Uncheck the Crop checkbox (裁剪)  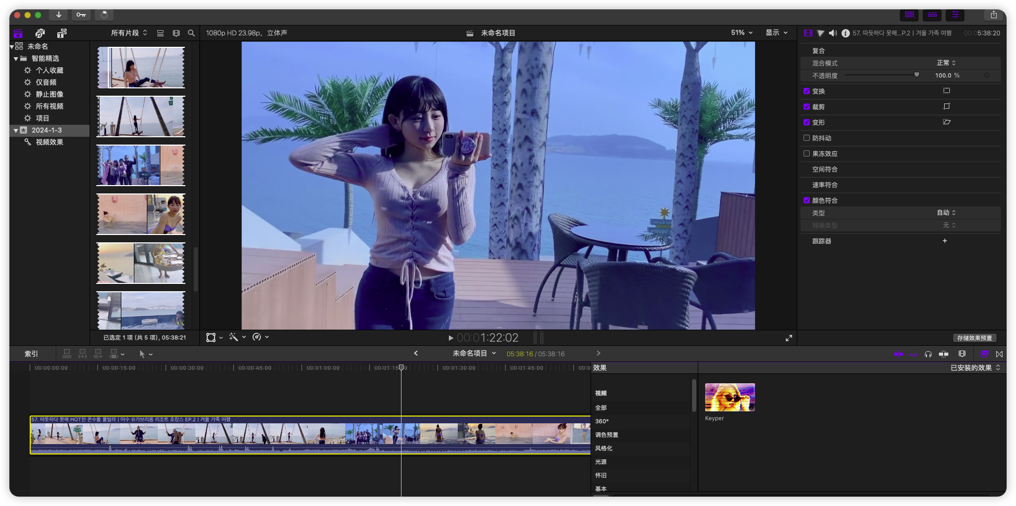pyautogui.click(x=807, y=107)
